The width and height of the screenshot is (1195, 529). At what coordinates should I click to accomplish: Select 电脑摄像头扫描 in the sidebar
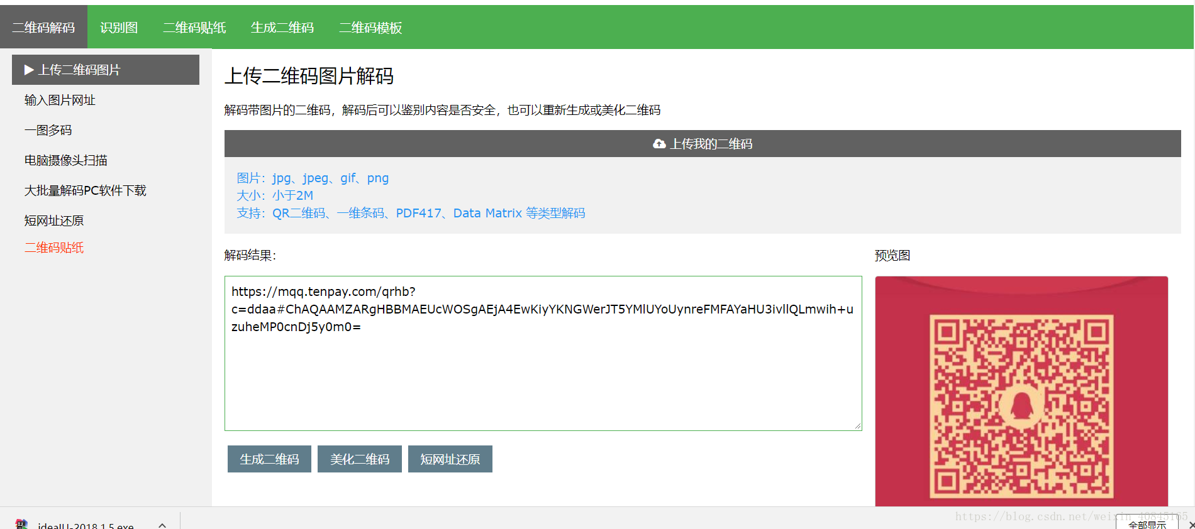click(x=65, y=160)
